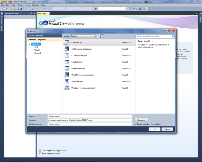Click the Undo arrow toolbar icon
Image resolution: width=202 pixels, height=162 pixels.
coord(37,9)
